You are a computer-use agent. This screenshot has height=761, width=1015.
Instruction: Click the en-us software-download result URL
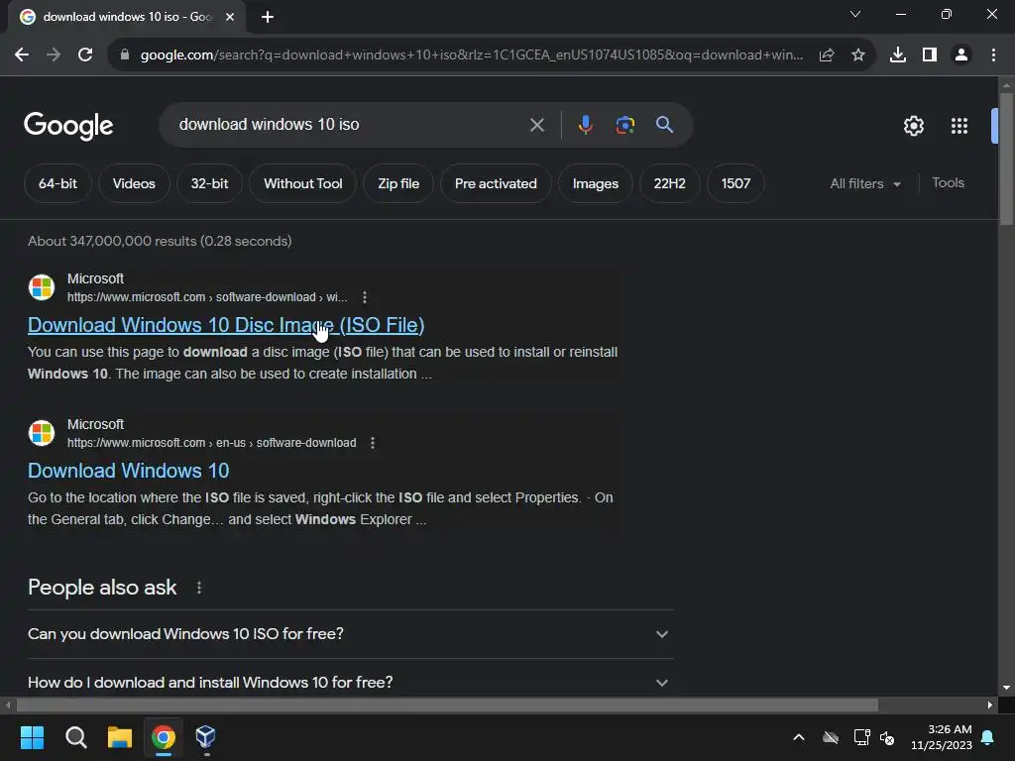tap(212, 443)
